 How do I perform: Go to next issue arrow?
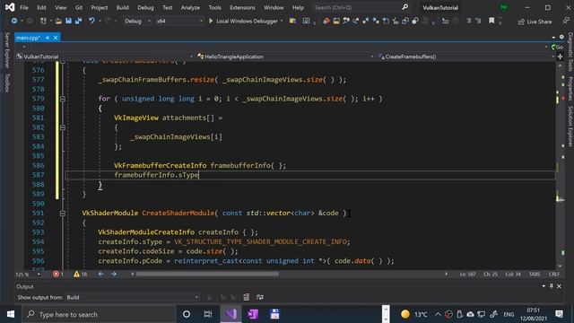pyautogui.click(x=114, y=274)
